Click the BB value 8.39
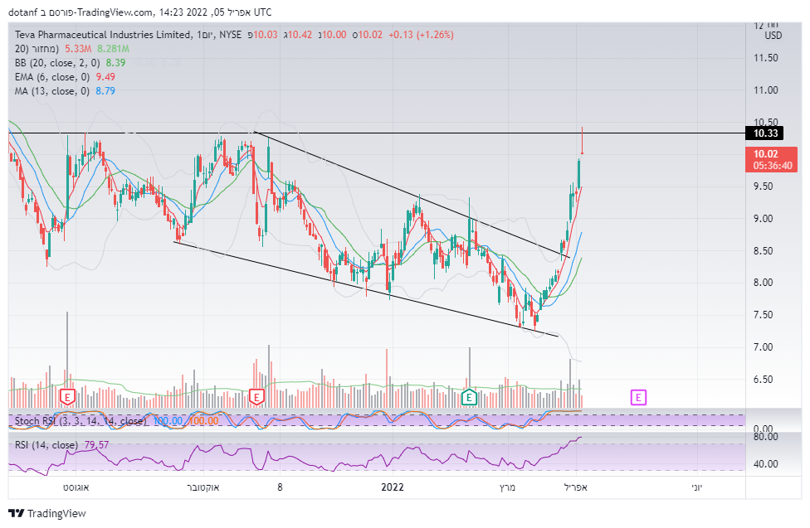 [x=115, y=62]
